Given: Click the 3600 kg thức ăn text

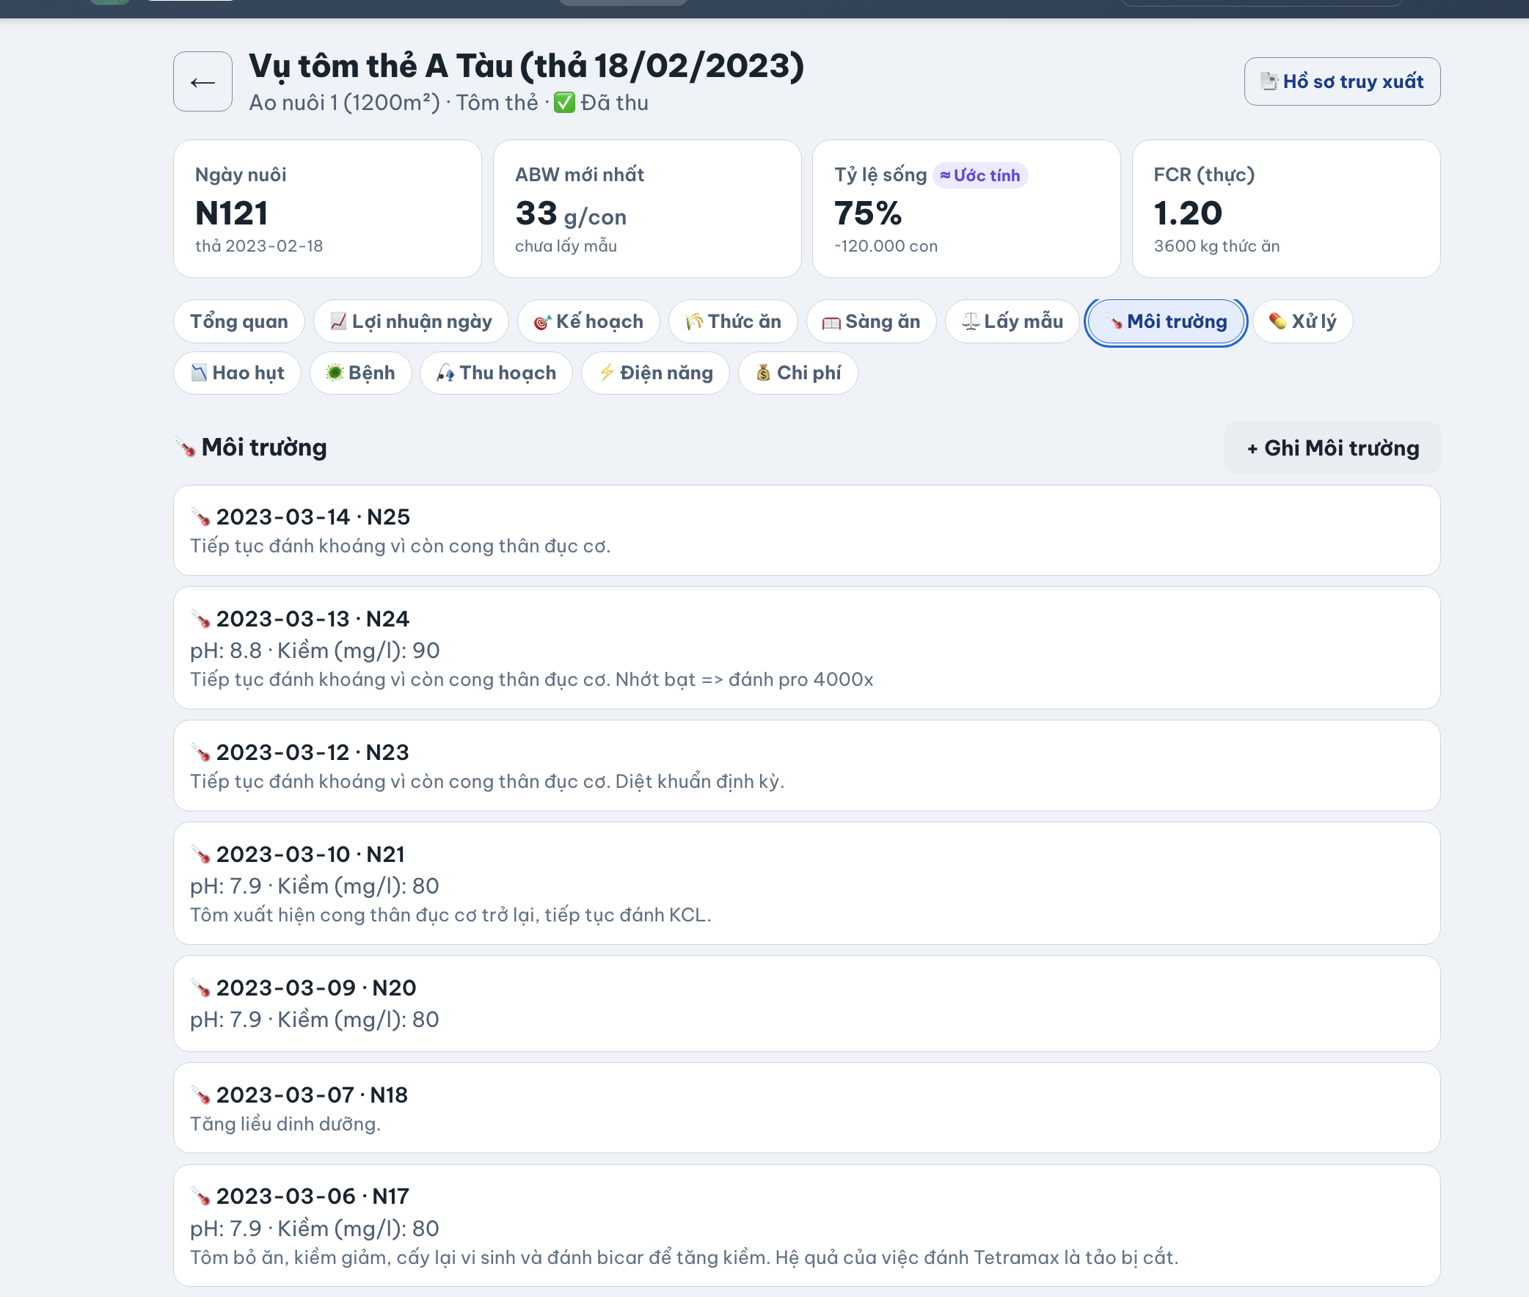Looking at the screenshot, I should tap(1216, 246).
